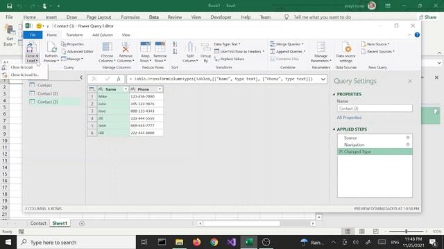444x249 pixels.
Task: Sort ascending with the A-Z icon
Action: [x=175, y=44]
